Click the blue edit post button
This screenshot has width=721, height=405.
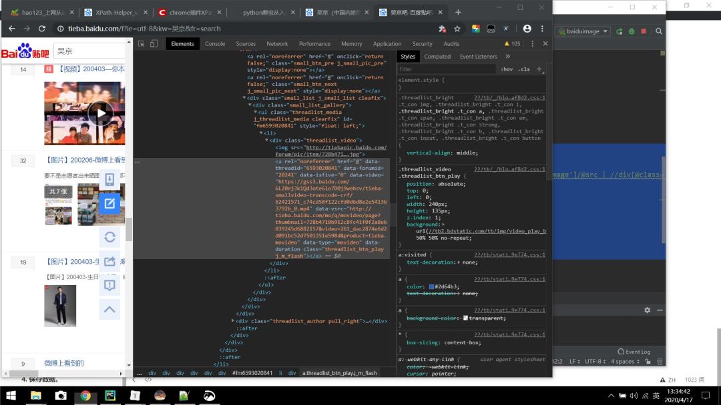point(109,203)
